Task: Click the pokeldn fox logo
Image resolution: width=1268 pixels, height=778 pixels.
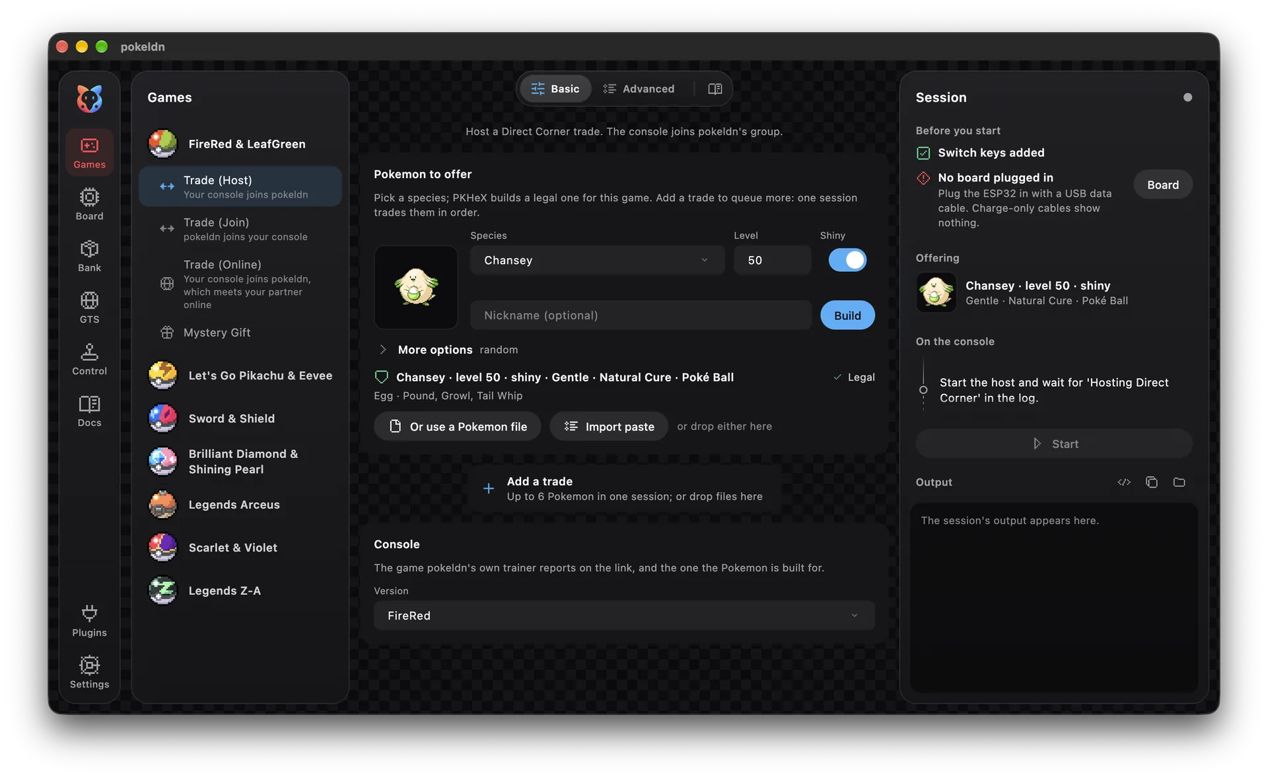Action: pos(89,98)
